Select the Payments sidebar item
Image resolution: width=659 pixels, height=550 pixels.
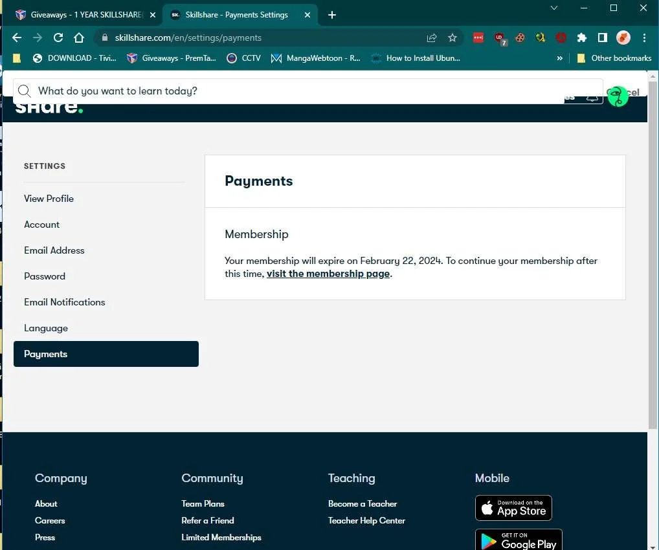pos(106,354)
